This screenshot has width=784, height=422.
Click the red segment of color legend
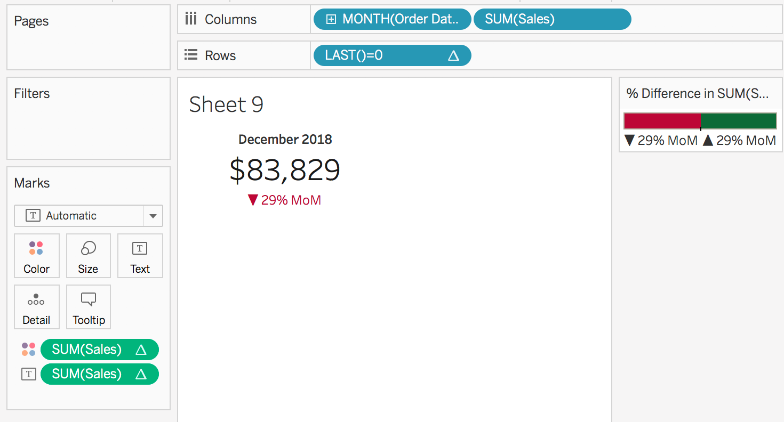click(662, 121)
